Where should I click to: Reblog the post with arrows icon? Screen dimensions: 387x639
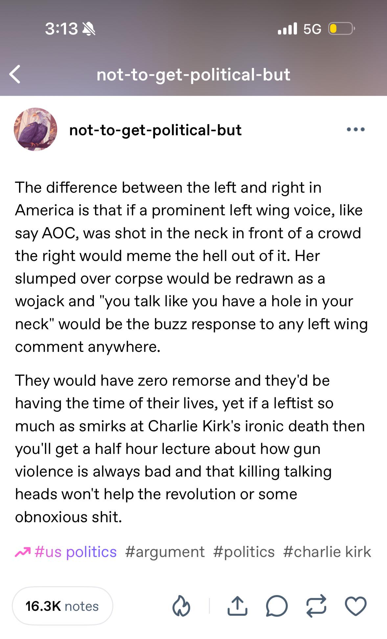316,606
